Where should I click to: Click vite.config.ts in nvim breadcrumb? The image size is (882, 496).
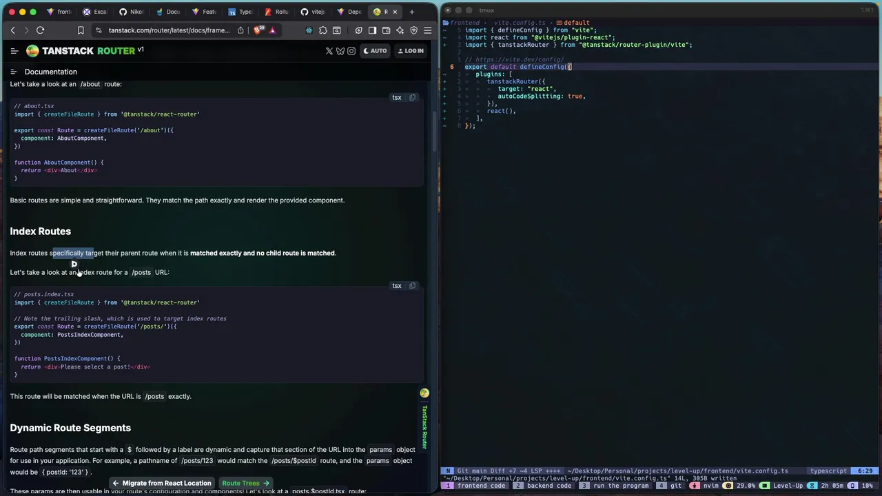pyautogui.click(x=519, y=23)
